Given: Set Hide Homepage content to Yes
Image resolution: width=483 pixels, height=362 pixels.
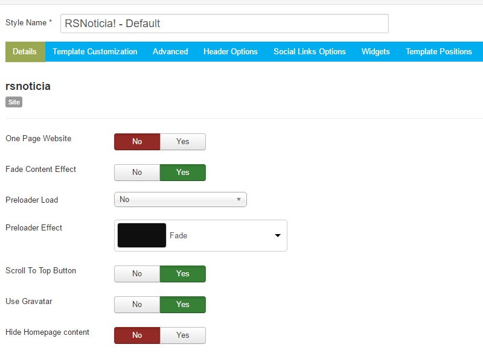Looking at the screenshot, I should [x=183, y=335].
